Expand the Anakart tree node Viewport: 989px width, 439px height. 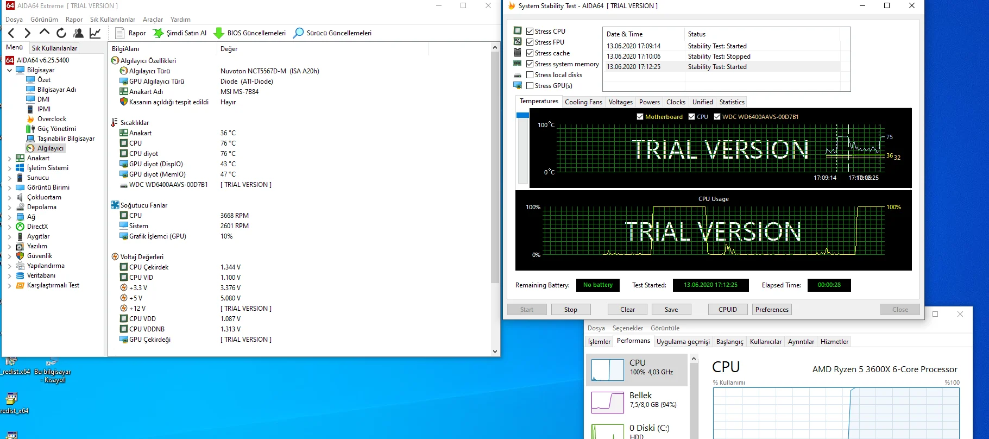point(9,158)
